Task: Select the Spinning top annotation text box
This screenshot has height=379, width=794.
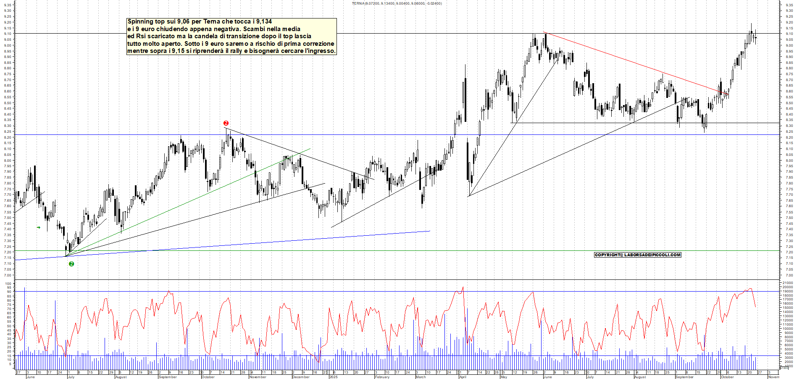Action: pyautogui.click(x=231, y=36)
